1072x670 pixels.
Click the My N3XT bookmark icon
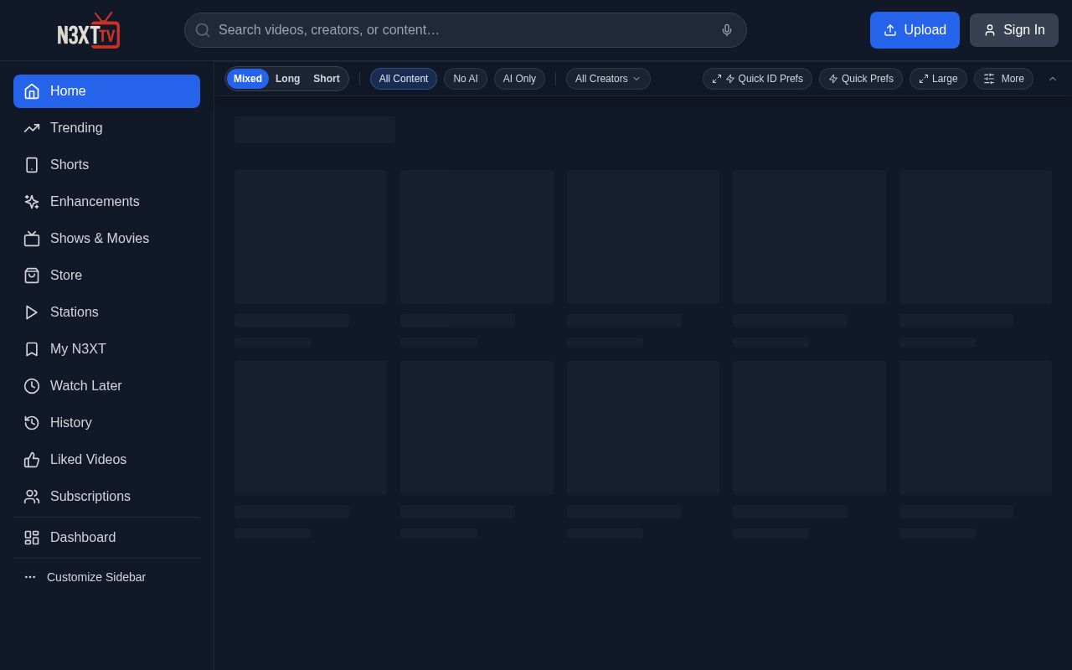click(x=32, y=349)
